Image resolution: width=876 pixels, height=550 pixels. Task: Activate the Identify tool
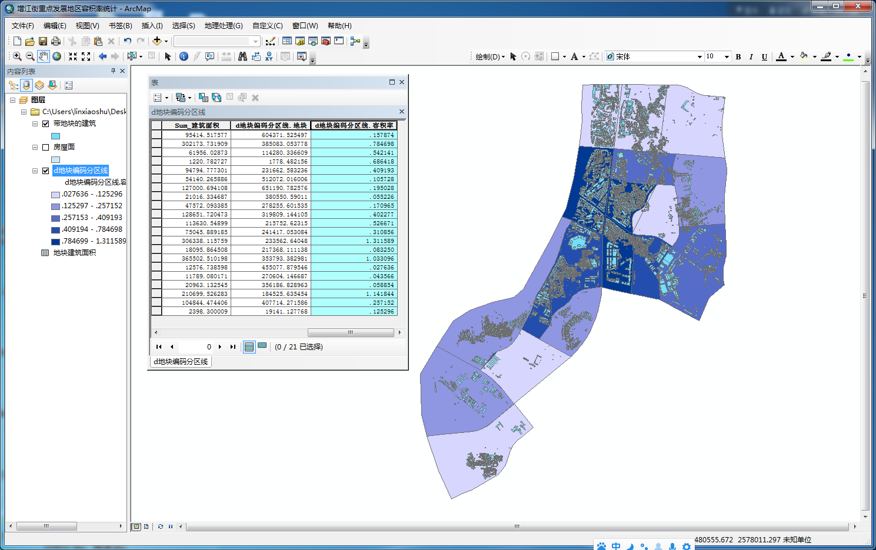(184, 56)
